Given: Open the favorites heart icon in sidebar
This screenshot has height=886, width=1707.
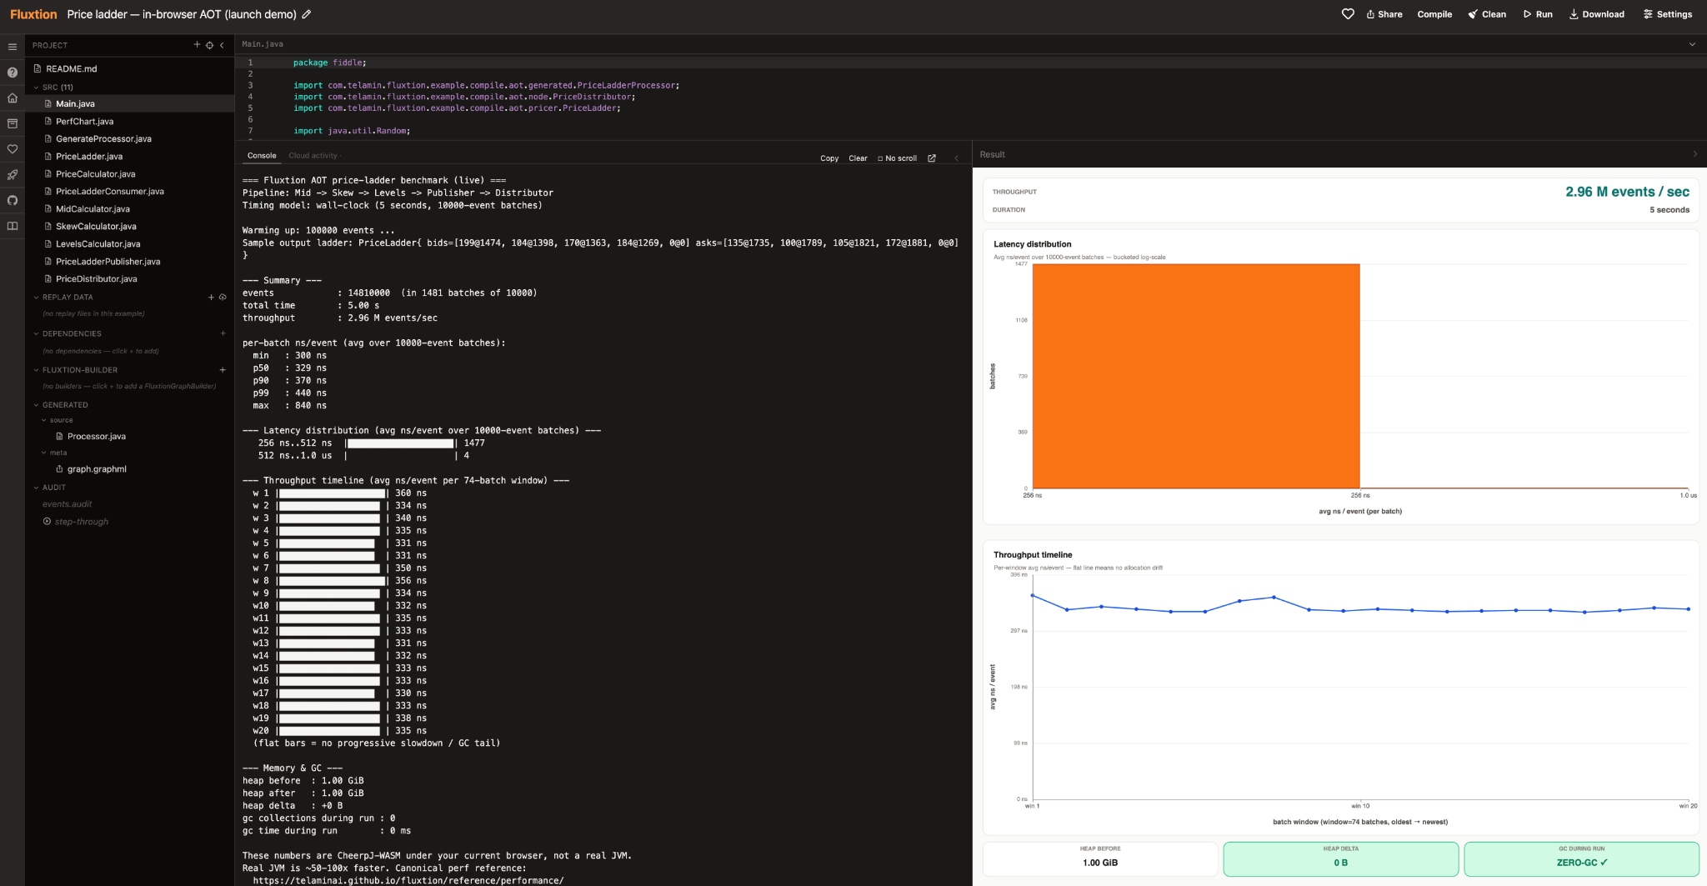Looking at the screenshot, I should click(13, 149).
